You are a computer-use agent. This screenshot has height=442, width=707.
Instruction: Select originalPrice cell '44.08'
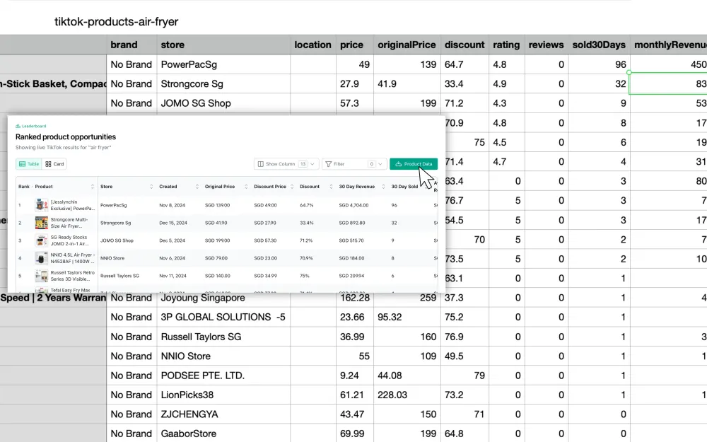click(x=407, y=376)
